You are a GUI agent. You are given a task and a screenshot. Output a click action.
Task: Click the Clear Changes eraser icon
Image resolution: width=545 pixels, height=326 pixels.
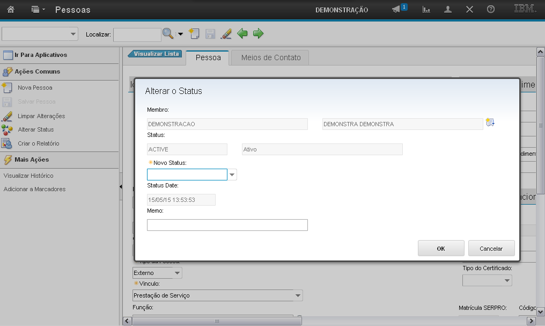coord(226,34)
